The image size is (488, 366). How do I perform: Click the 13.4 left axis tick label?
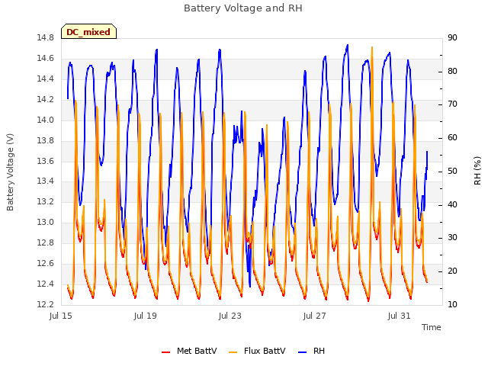tap(46, 181)
